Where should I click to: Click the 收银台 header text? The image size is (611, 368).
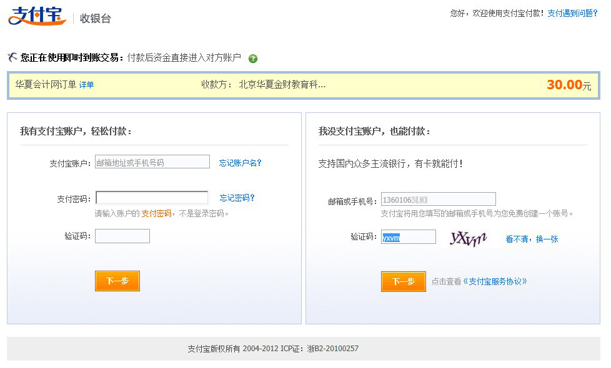(96, 18)
